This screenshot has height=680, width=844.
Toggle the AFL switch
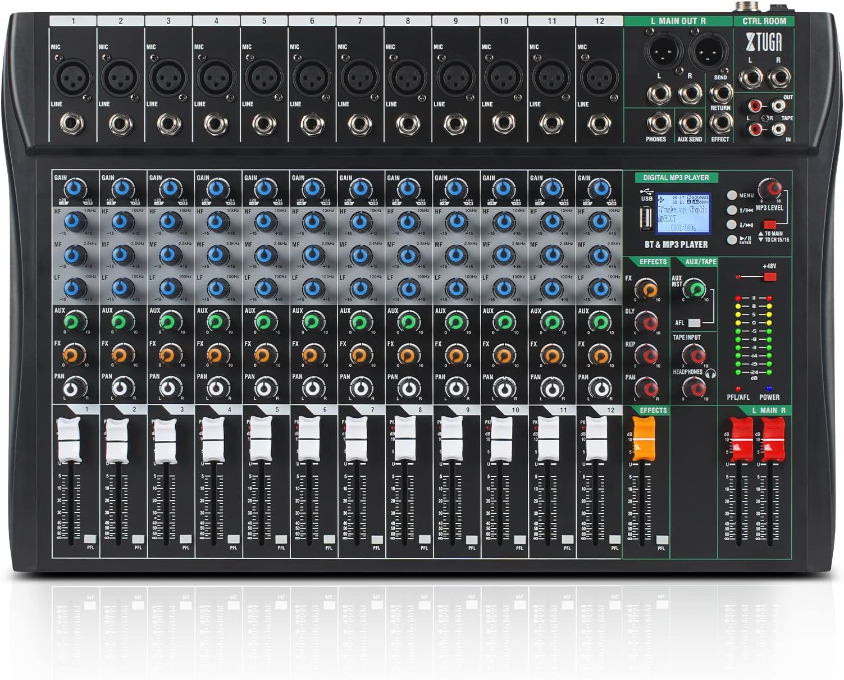[x=694, y=323]
